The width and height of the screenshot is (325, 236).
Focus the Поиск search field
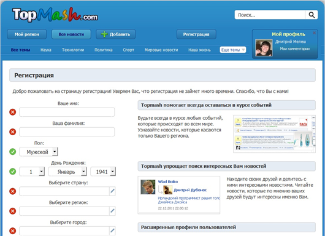(x=270, y=15)
